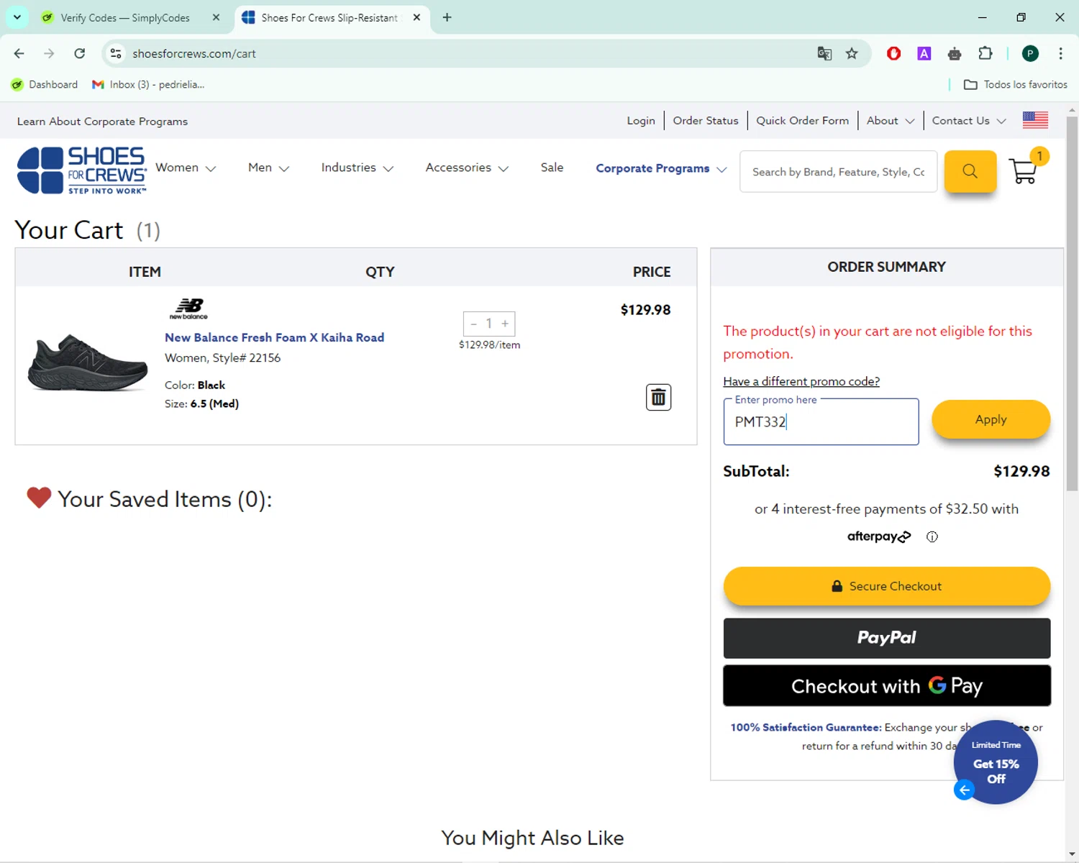Click the Afterpay info icon
This screenshot has width=1079, height=863.
coord(932,536)
